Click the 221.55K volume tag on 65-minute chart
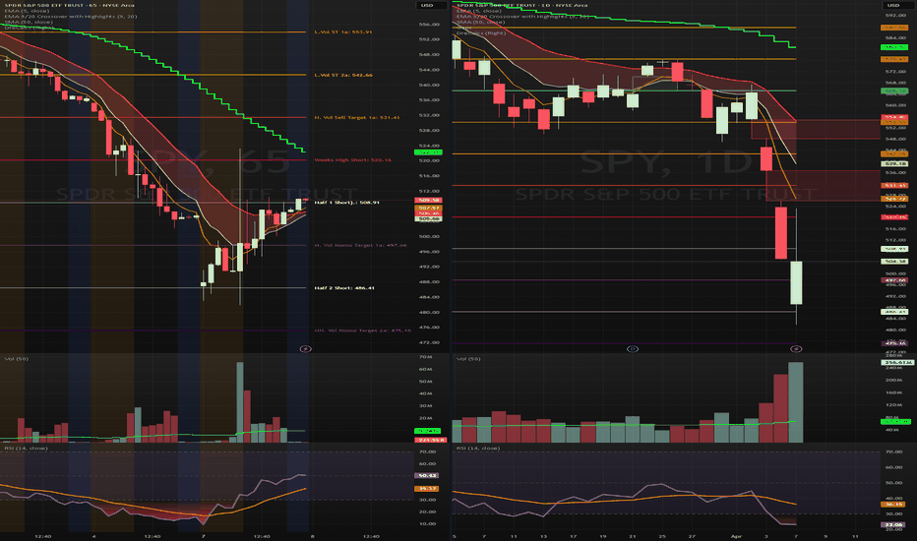The height and width of the screenshot is (541, 917). (430, 440)
